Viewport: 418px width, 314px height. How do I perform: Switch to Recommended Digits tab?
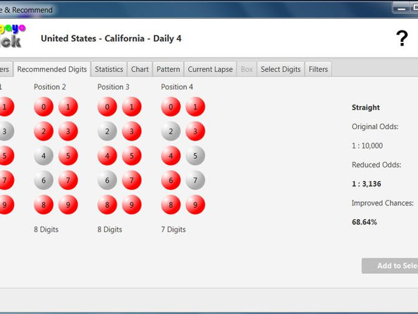(52, 69)
